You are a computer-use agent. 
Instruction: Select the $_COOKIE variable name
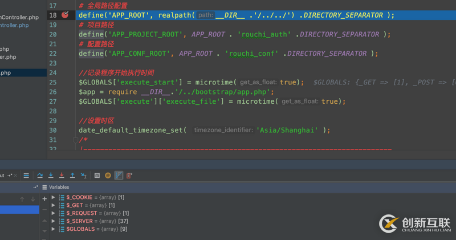point(79,197)
